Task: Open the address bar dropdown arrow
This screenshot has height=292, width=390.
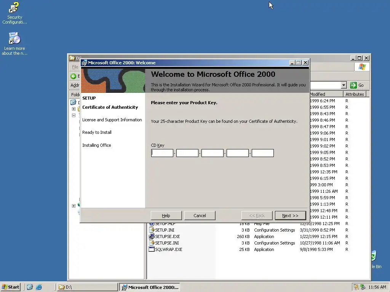Action: [344, 85]
